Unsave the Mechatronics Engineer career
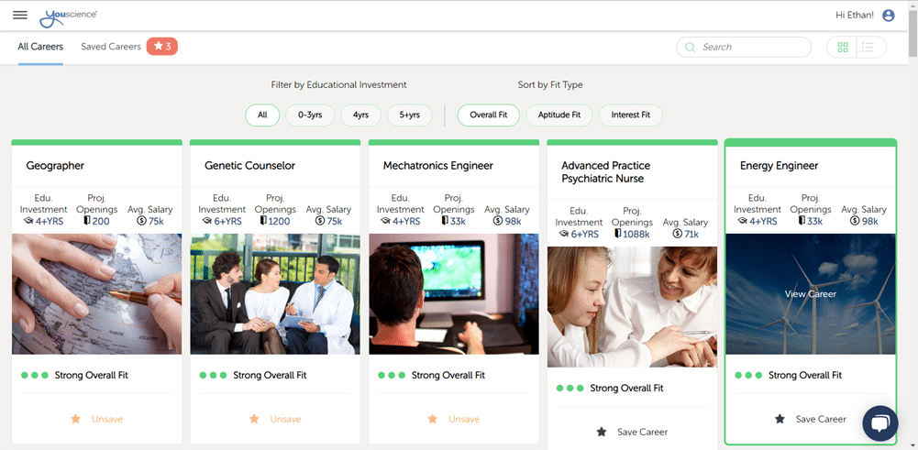This screenshot has width=918, height=450. [x=454, y=419]
